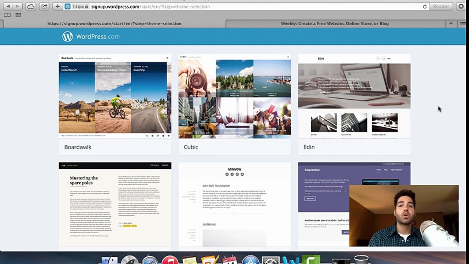The height and width of the screenshot is (264, 469).
Task: Show downloads with the arrow icon
Action: [461, 6]
